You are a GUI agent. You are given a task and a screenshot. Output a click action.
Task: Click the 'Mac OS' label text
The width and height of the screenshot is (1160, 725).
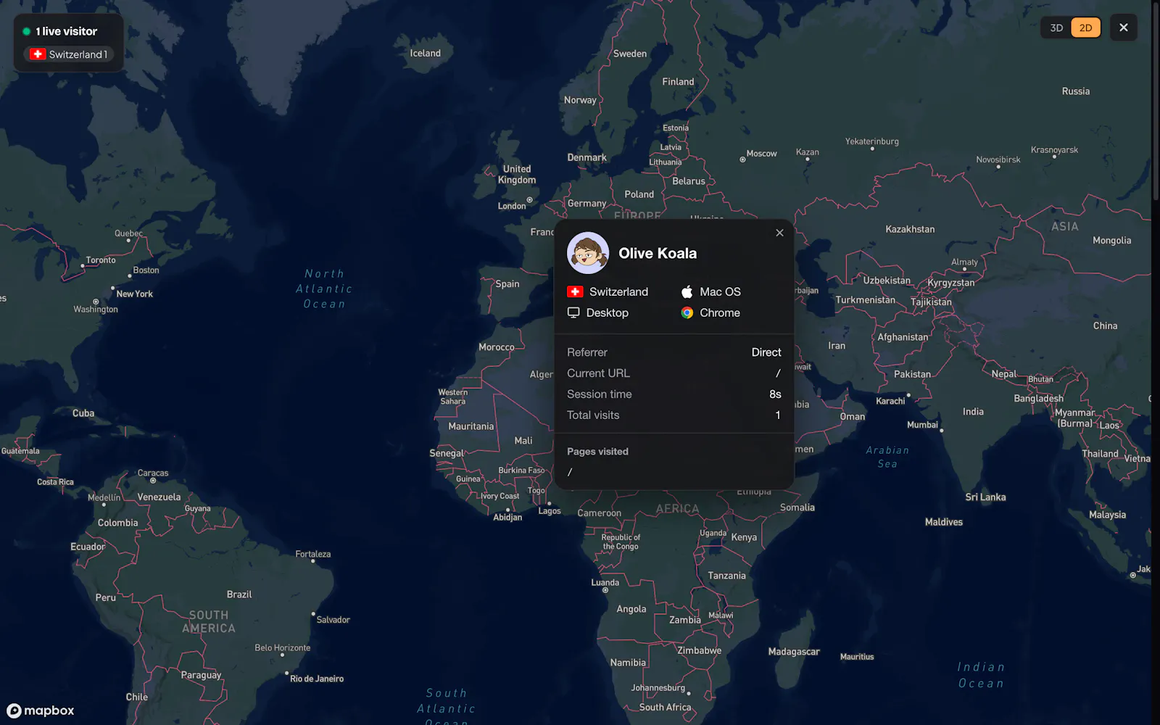pyautogui.click(x=720, y=291)
